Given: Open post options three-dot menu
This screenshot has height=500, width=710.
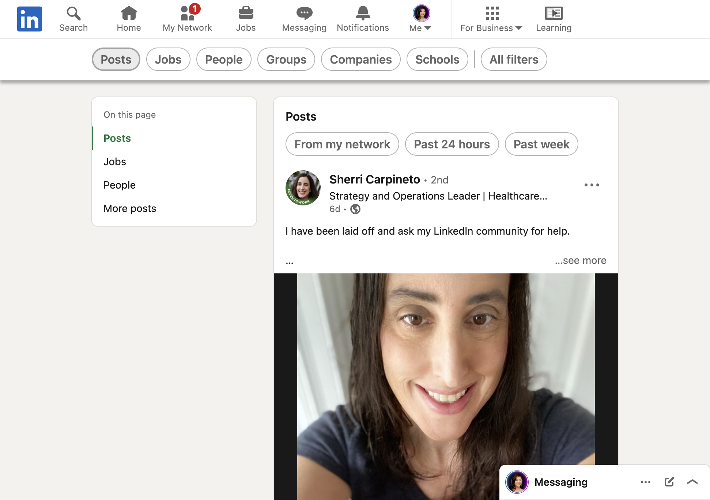Looking at the screenshot, I should click(x=592, y=185).
